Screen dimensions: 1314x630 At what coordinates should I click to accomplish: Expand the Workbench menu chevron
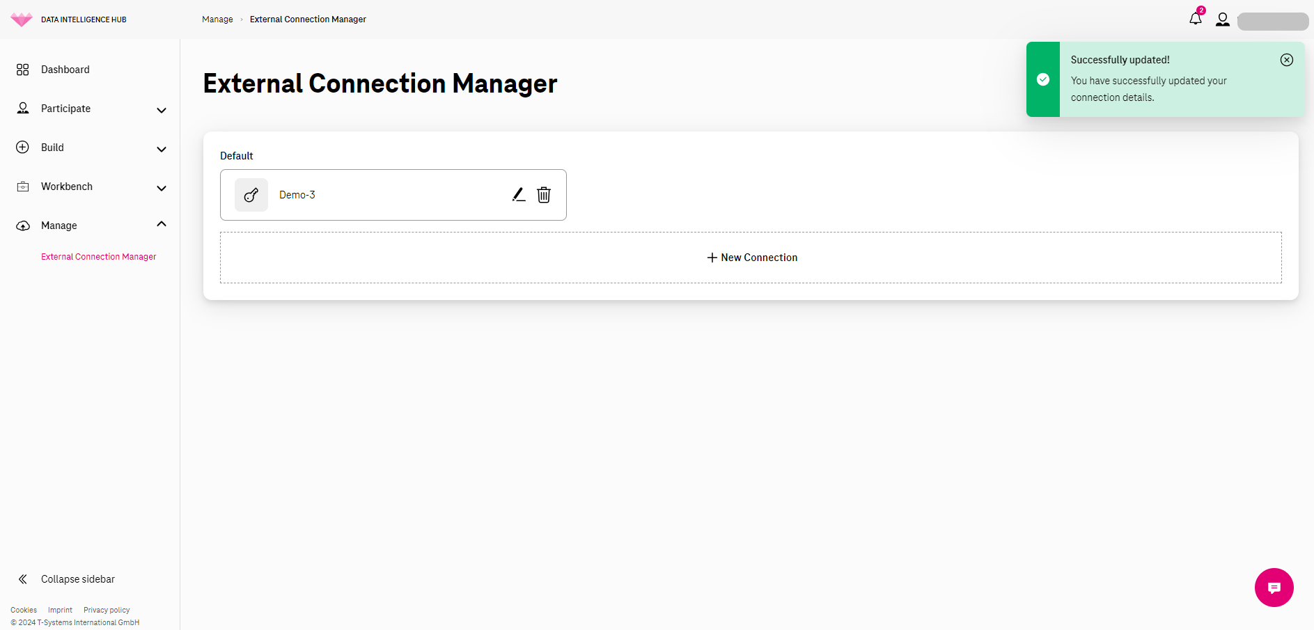[162, 188]
